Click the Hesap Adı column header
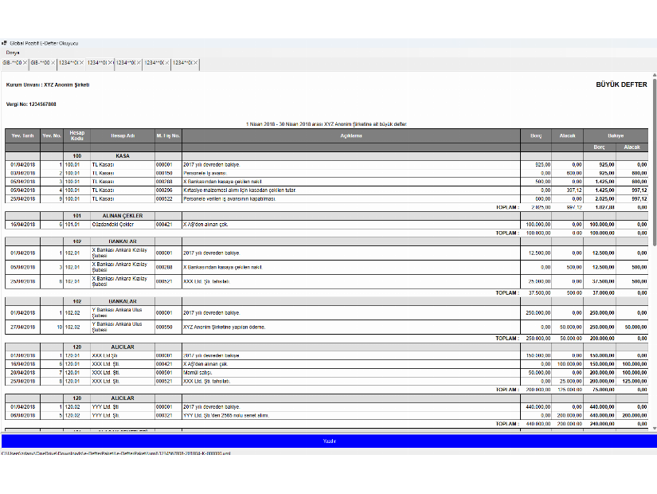Screen dimensions: 657x494 point(123,135)
